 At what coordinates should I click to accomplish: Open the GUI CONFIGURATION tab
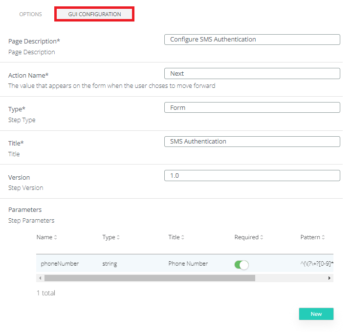coord(94,14)
